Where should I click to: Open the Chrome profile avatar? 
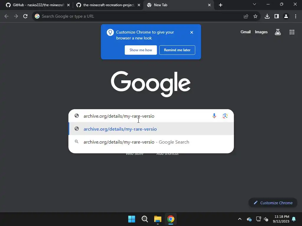pos(286,16)
